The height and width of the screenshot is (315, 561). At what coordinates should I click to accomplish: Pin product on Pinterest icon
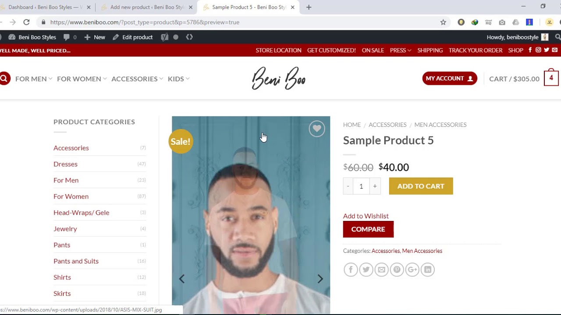[397, 269]
